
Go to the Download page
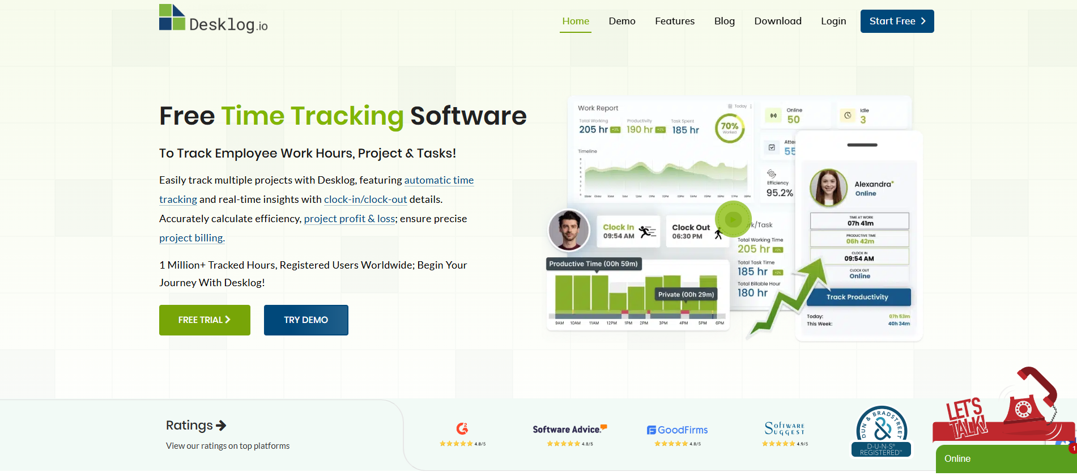point(778,21)
